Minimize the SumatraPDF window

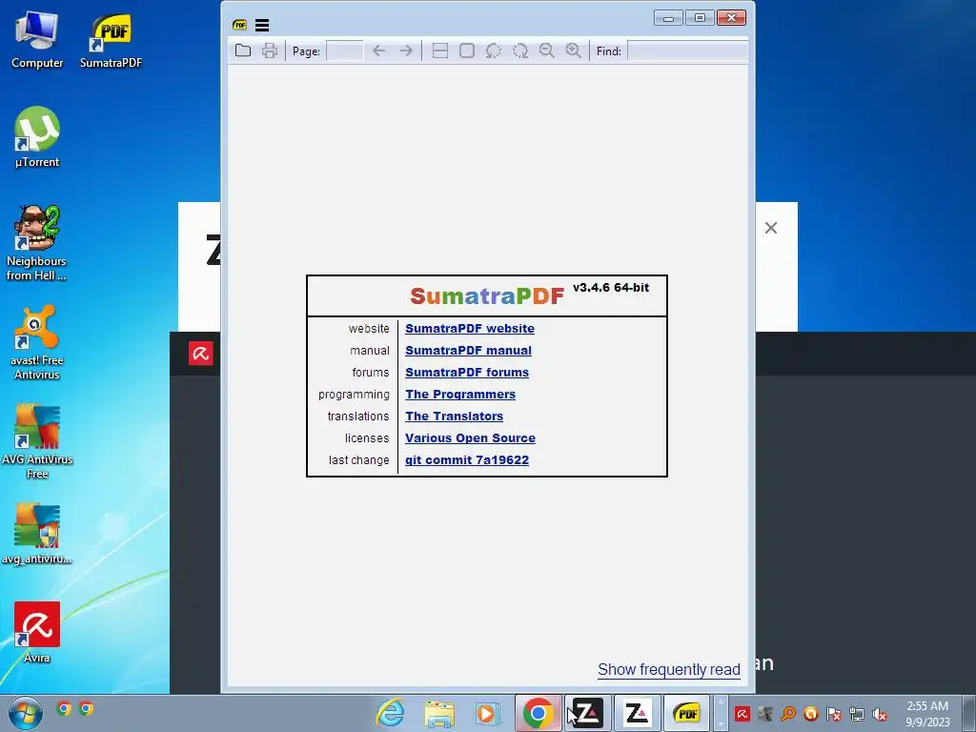pyautogui.click(x=668, y=18)
